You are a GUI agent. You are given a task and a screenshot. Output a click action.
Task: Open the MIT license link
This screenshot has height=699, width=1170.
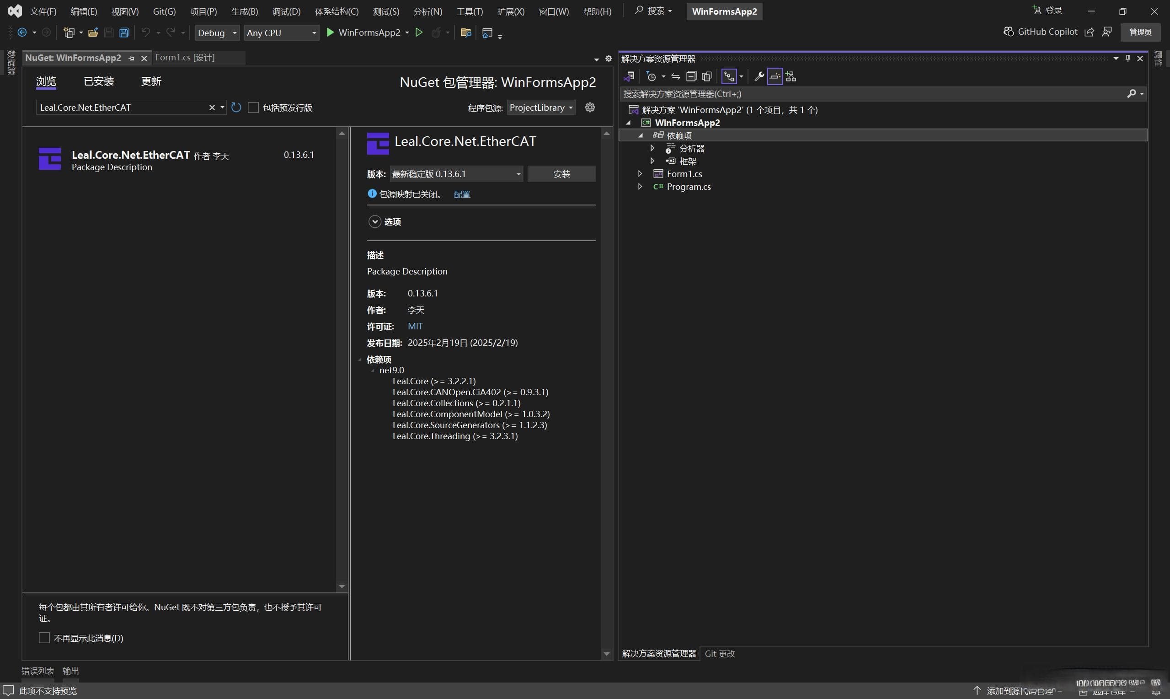(415, 326)
